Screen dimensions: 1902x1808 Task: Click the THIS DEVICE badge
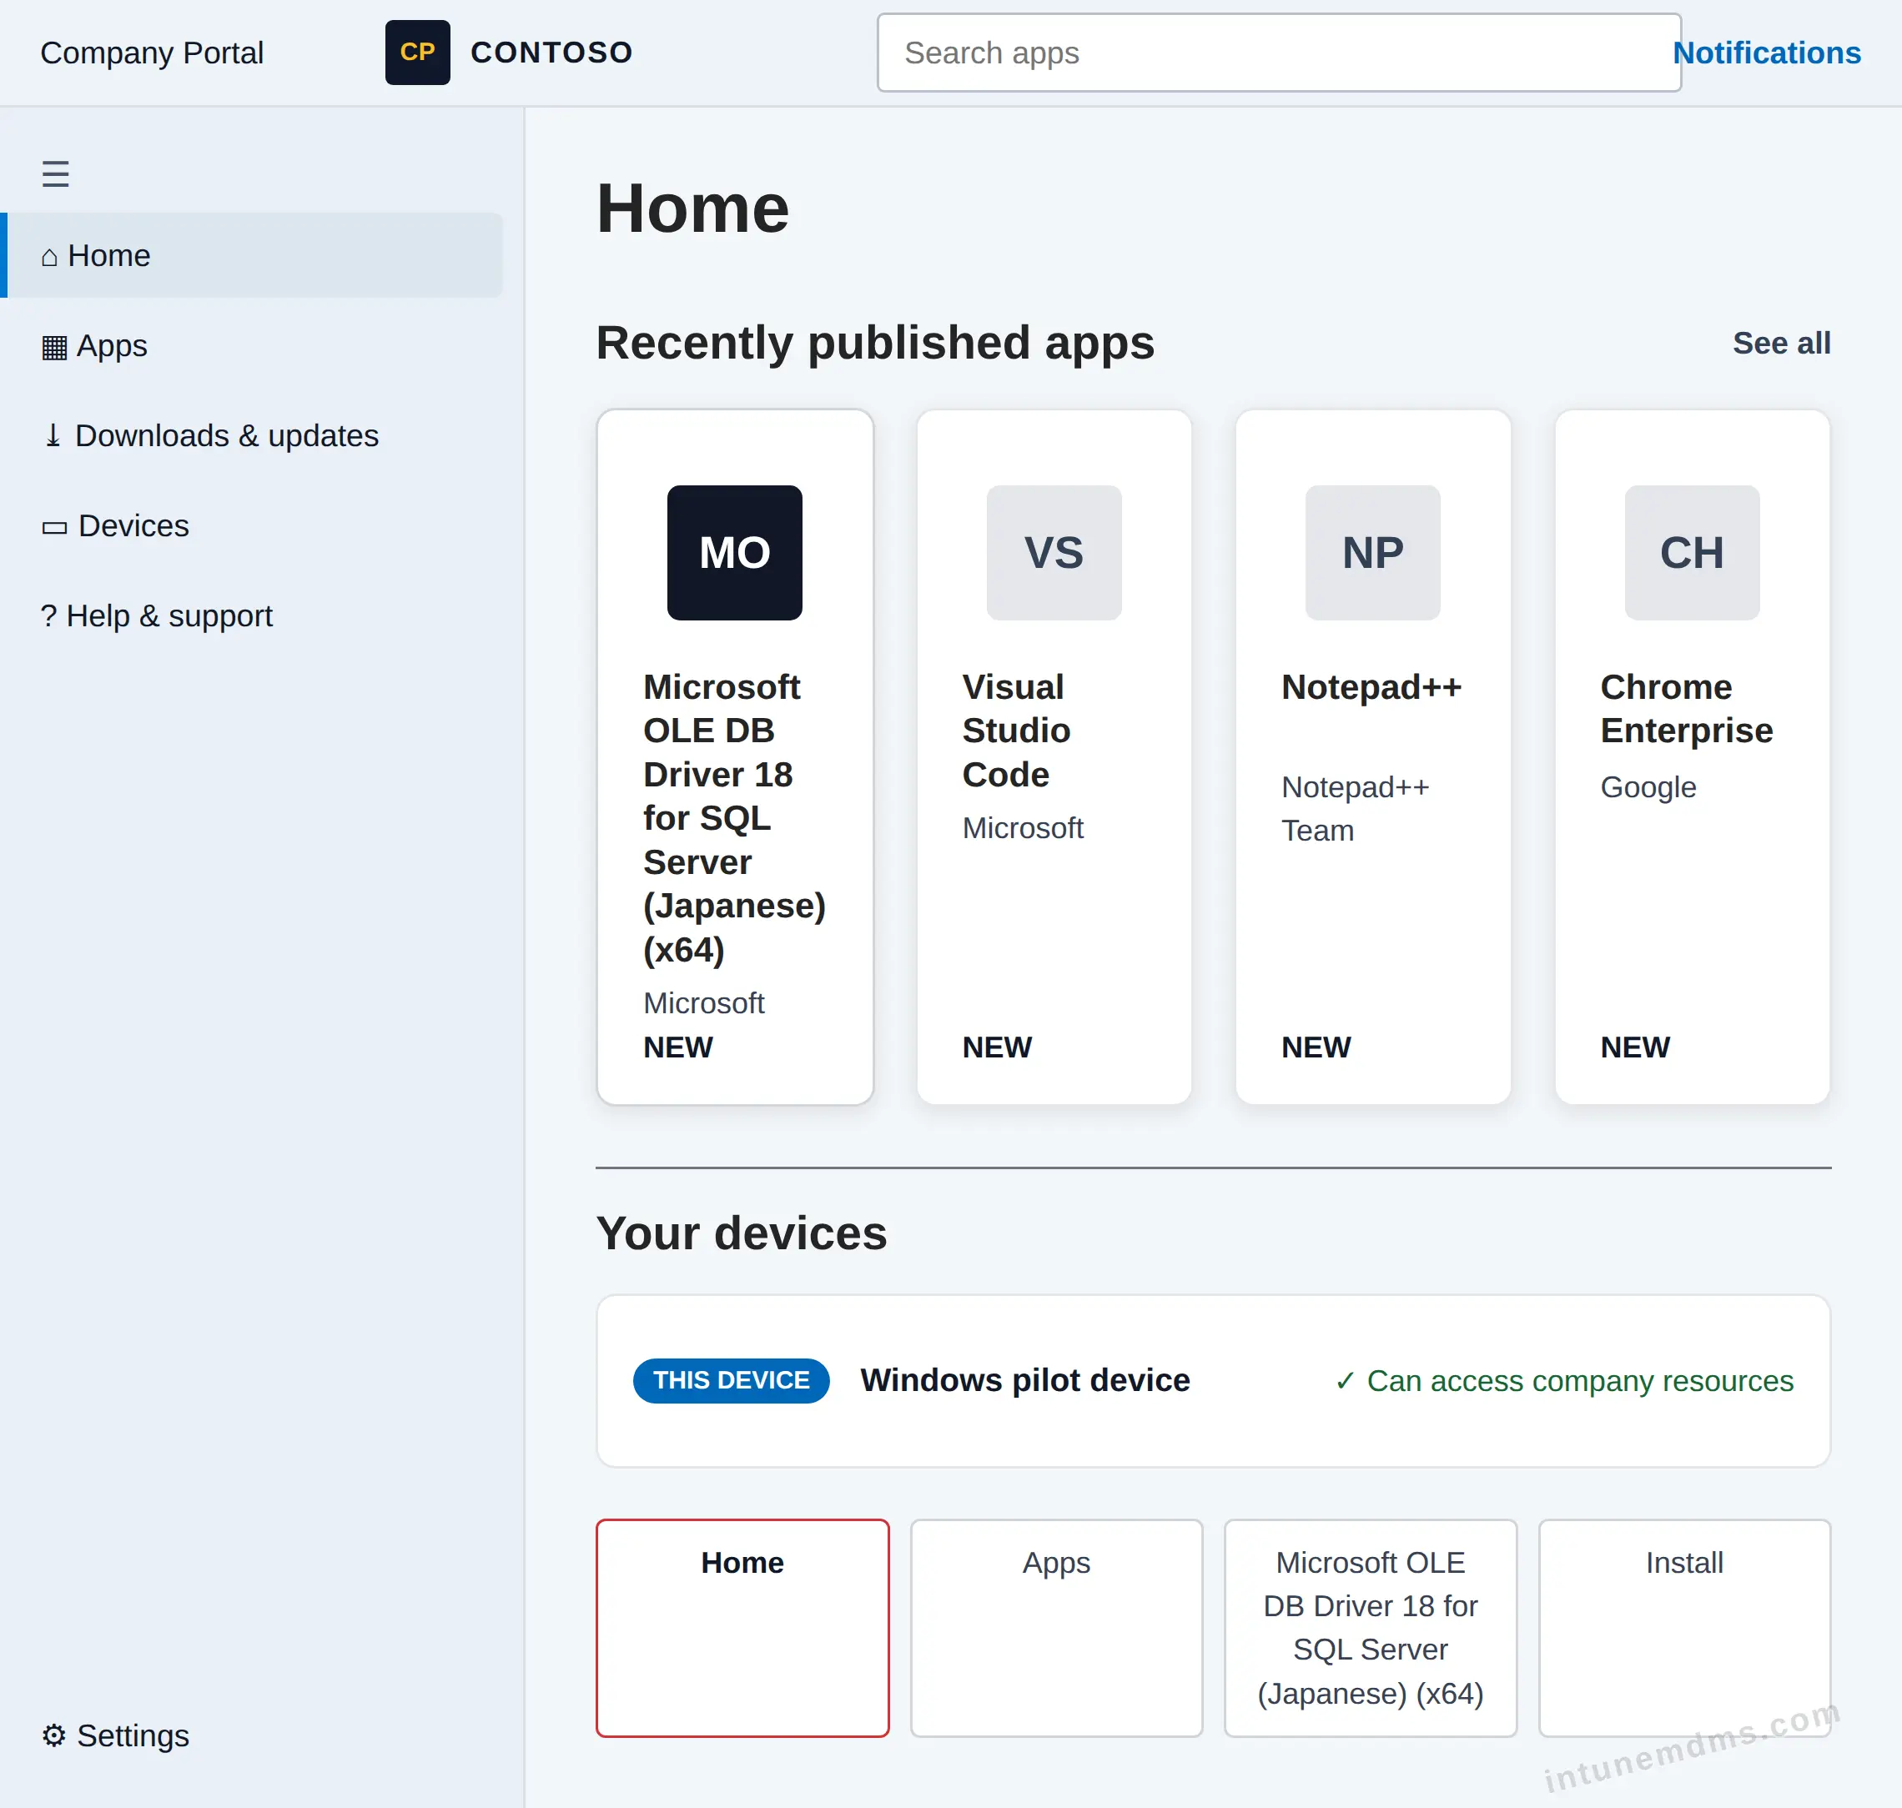(x=731, y=1380)
